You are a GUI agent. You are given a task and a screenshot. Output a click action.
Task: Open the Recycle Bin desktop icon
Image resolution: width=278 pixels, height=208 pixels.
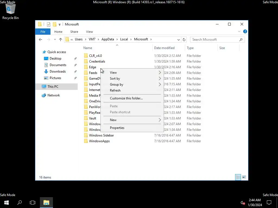(x=11, y=11)
